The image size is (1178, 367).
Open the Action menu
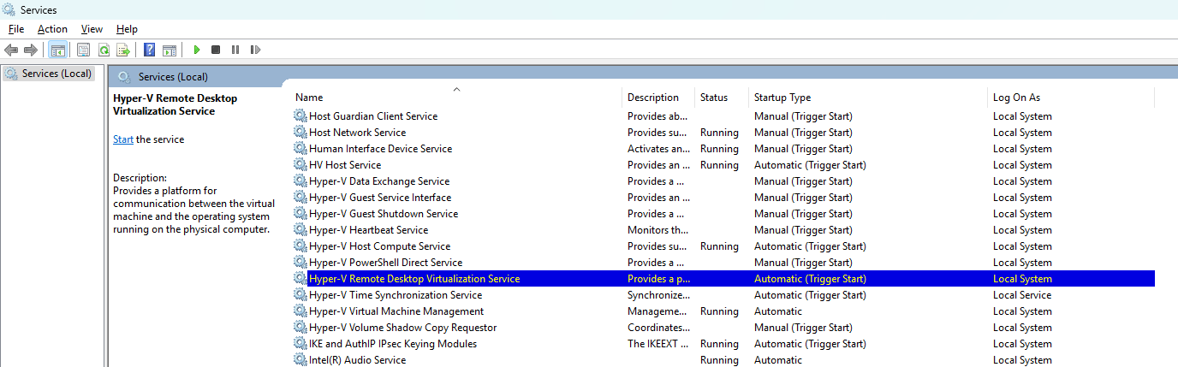52,29
